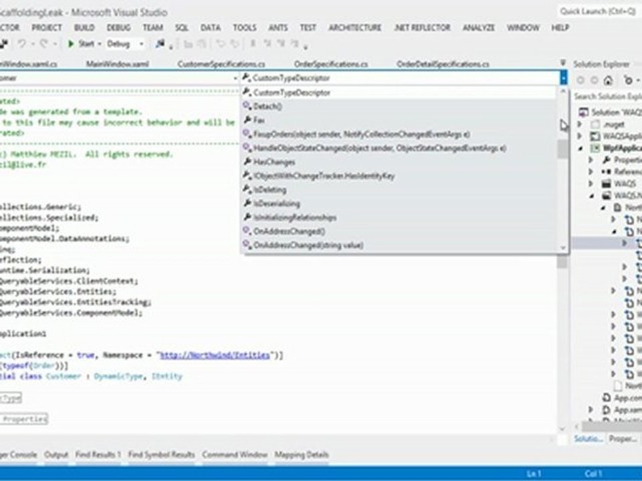642x481 pixels.
Task: Select IsInitializingRelationships in member list
Action: click(x=399, y=218)
